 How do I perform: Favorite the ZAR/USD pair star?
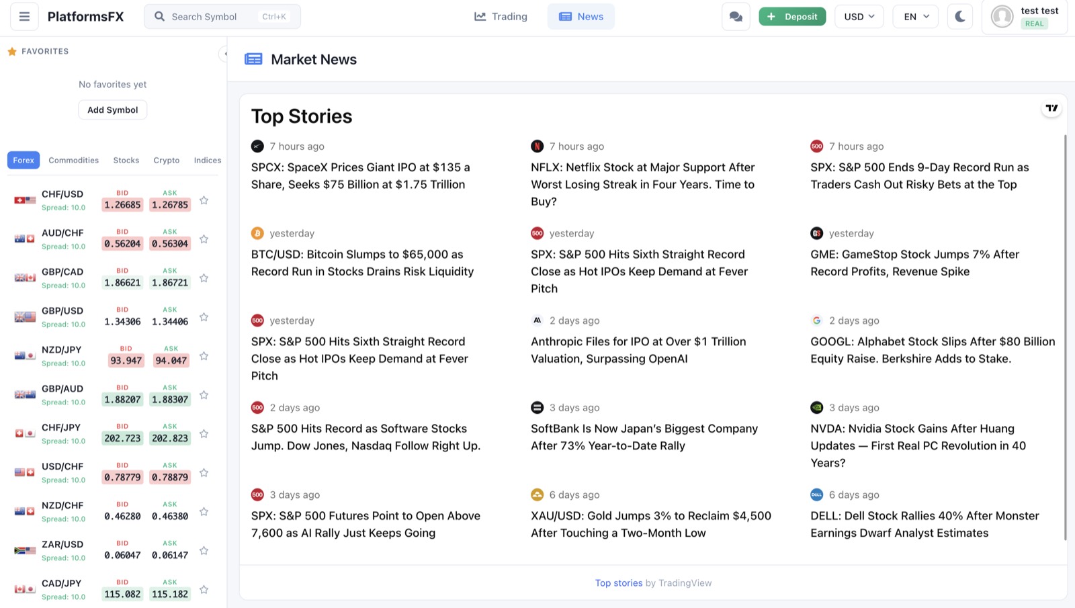[x=204, y=551]
